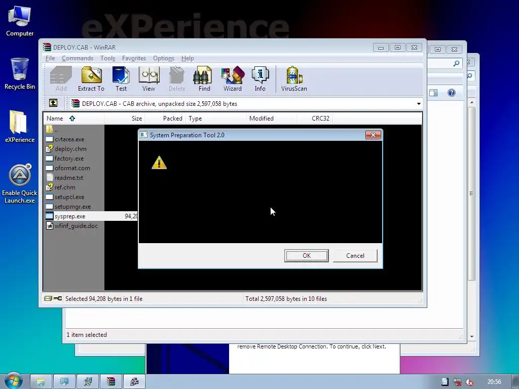Screen dimensions: 519x389
Task: Open the Recycle Bin desktop icon
Action: point(20,74)
